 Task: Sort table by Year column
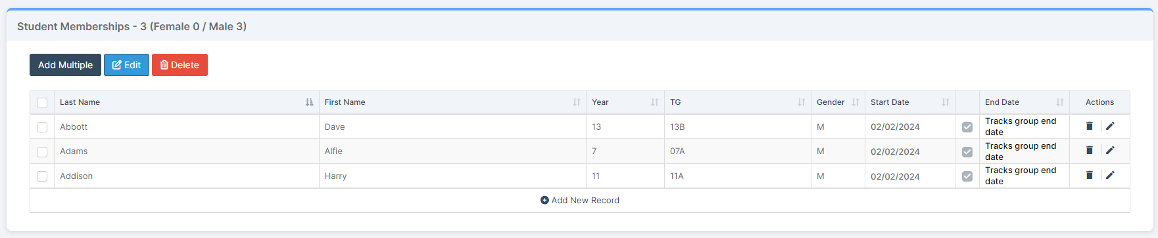[x=655, y=102]
